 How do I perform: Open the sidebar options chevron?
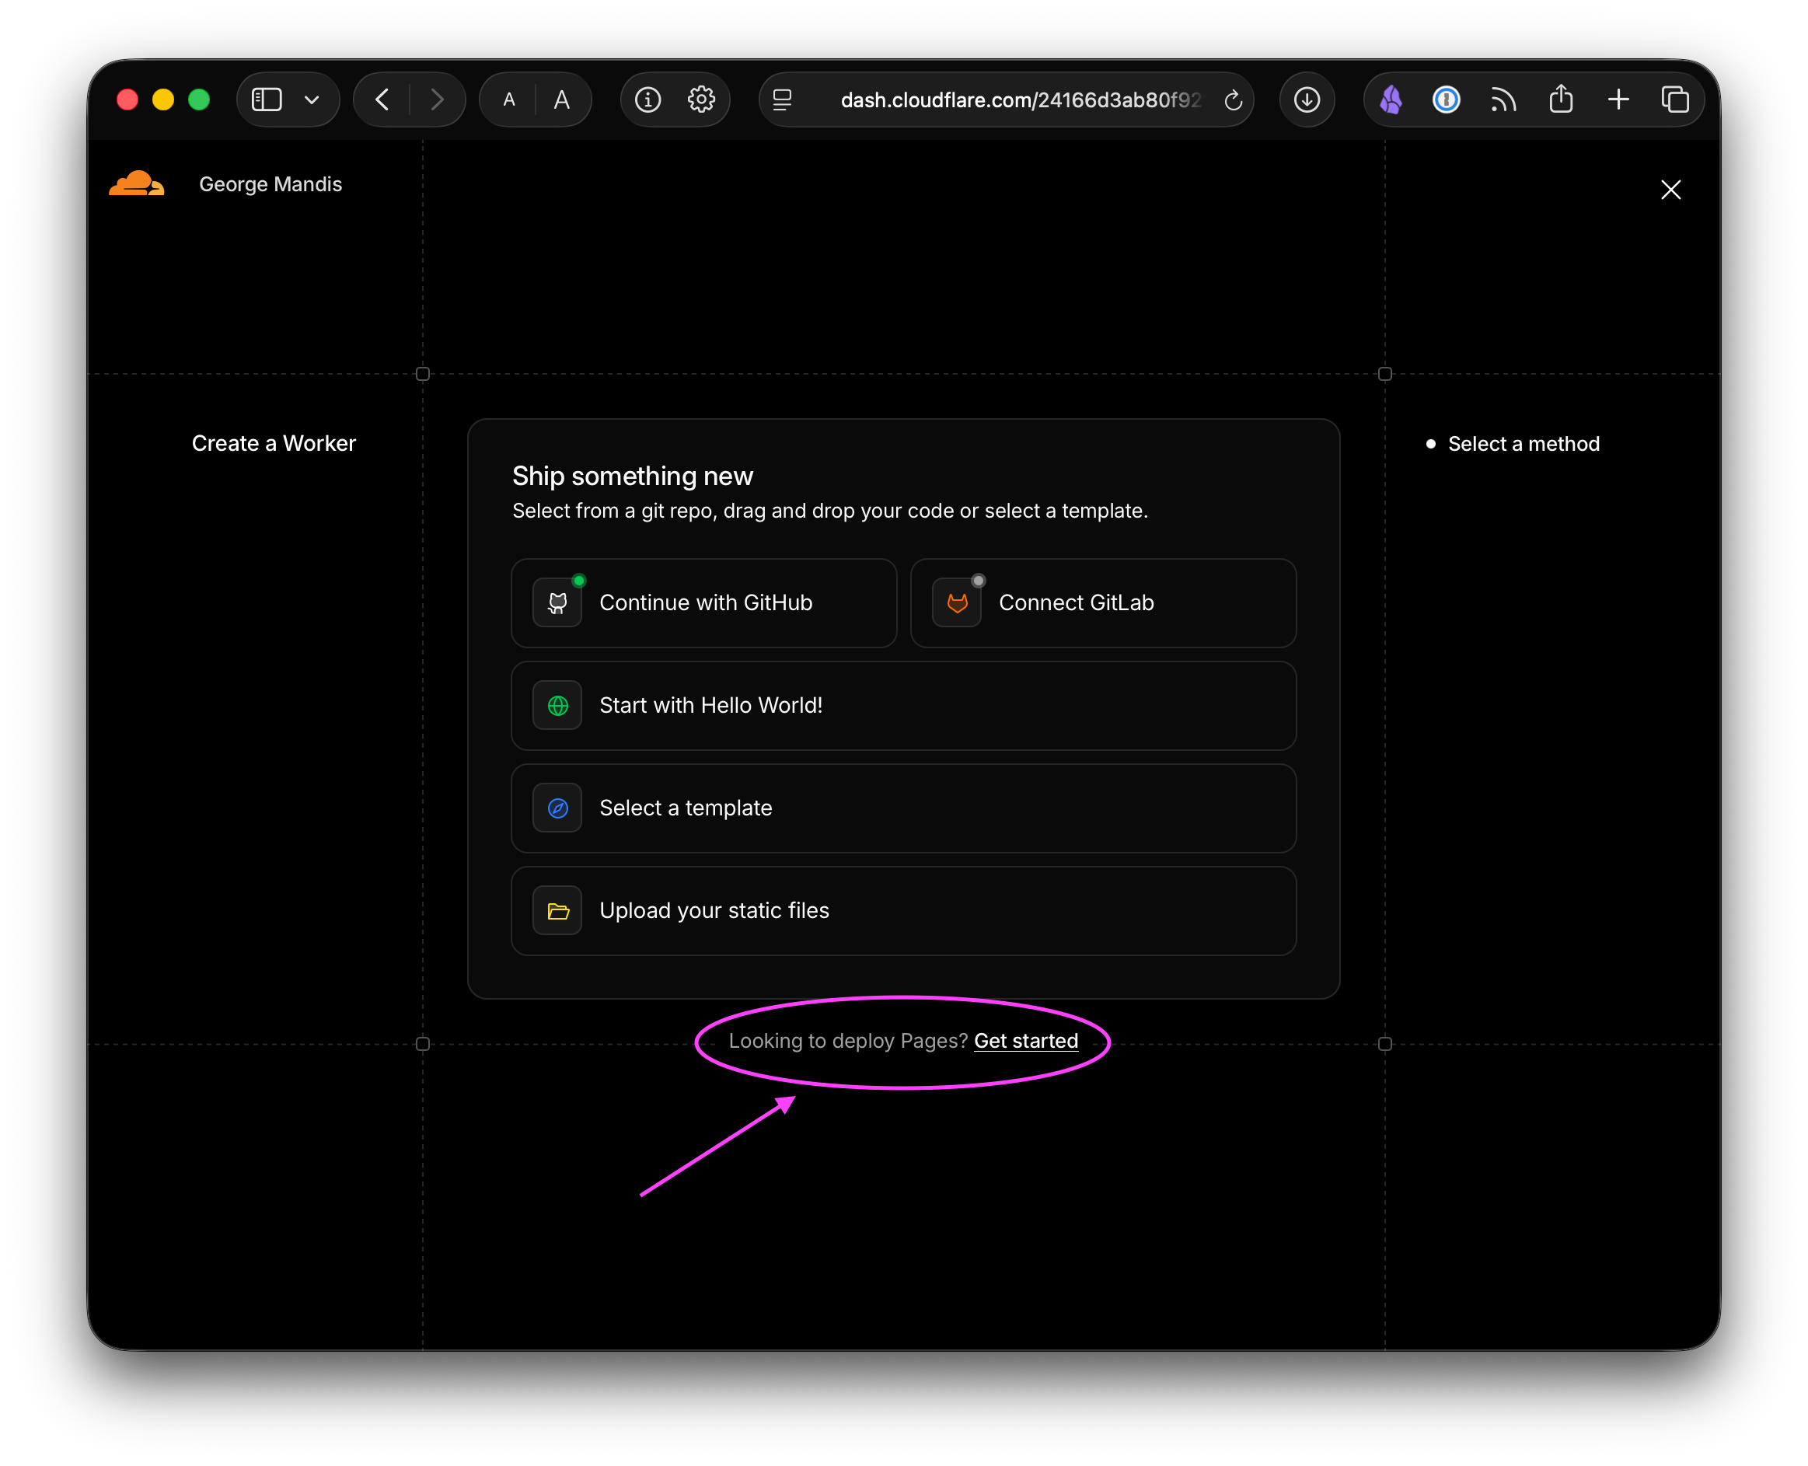[x=312, y=99]
